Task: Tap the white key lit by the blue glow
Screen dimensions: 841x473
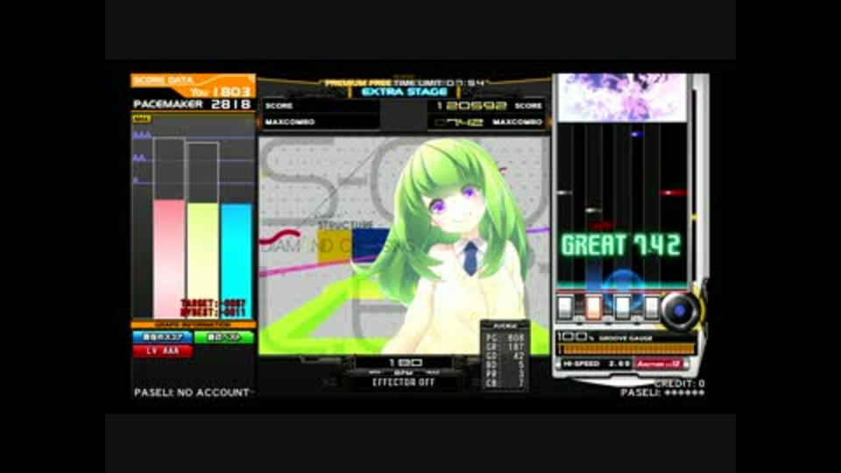Action: pyautogui.click(x=622, y=307)
